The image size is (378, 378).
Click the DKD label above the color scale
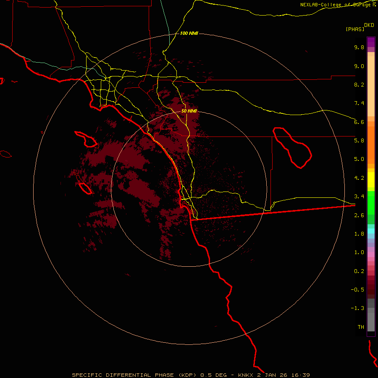click(x=369, y=25)
